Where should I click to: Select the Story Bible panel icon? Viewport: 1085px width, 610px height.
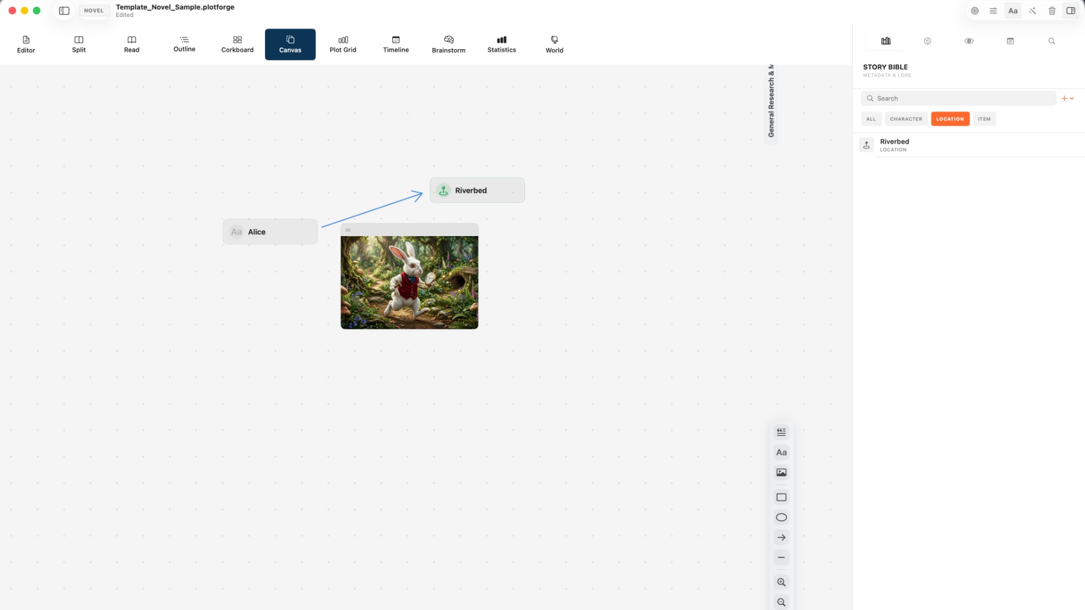(886, 41)
